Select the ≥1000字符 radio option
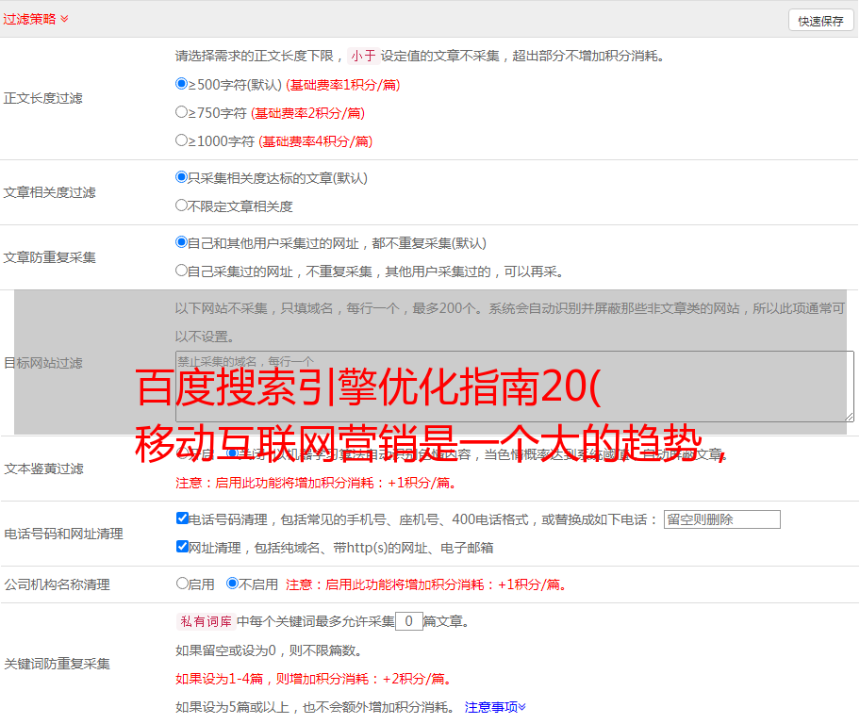 tap(181, 140)
